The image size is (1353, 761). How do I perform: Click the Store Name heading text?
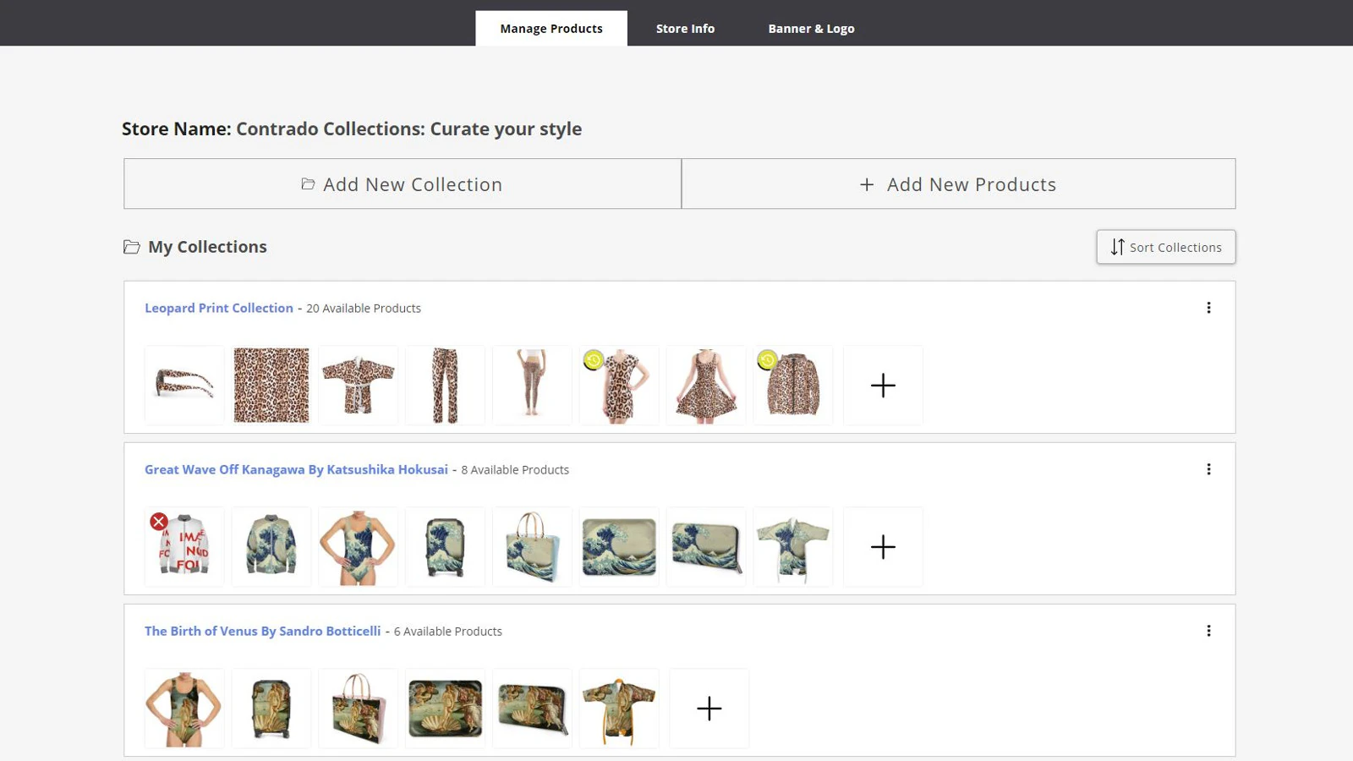click(x=352, y=129)
